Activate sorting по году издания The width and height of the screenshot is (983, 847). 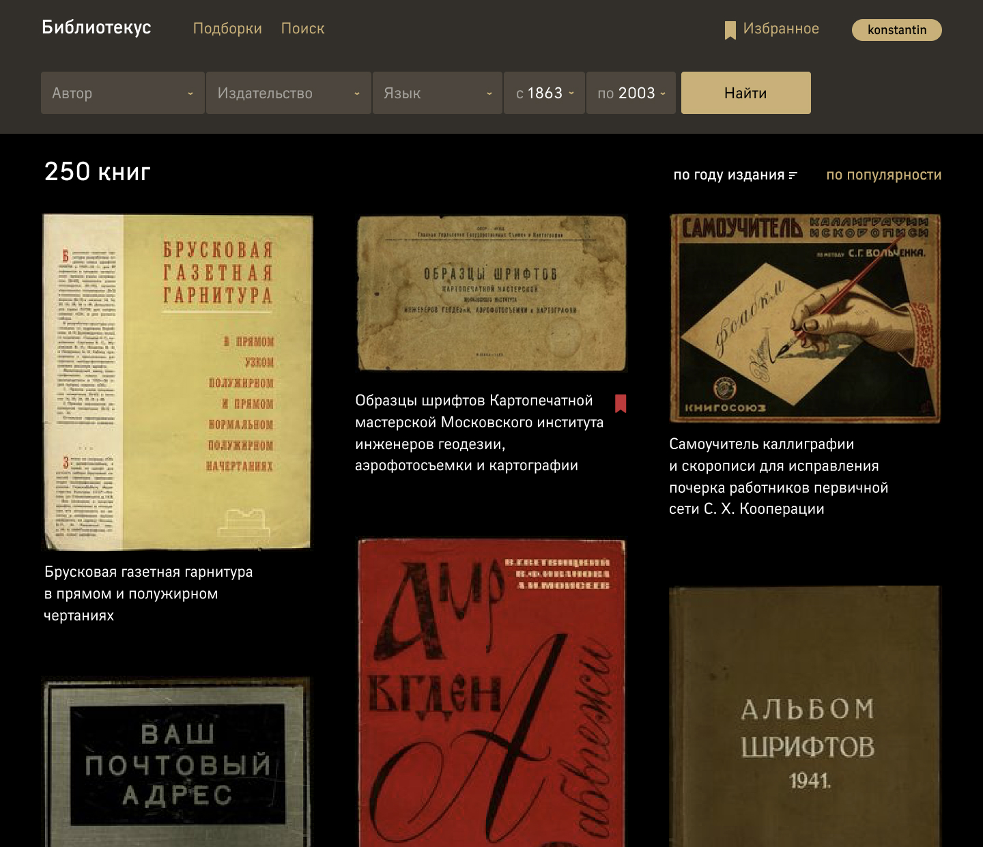coord(728,175)
